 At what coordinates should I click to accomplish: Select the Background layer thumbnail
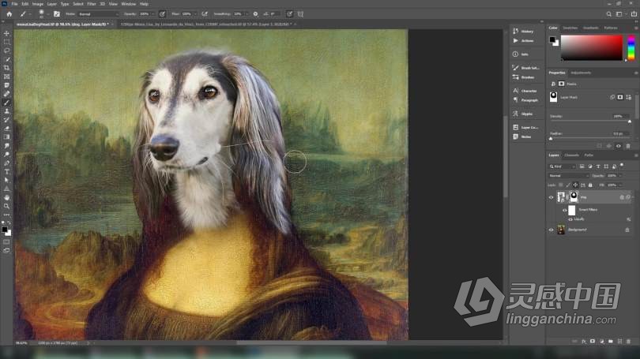click(561, 230)
